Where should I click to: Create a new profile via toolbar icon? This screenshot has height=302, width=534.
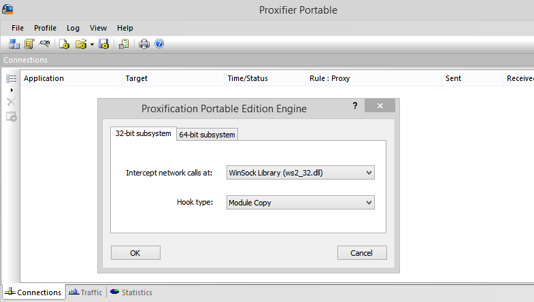(x=64, y=44)
